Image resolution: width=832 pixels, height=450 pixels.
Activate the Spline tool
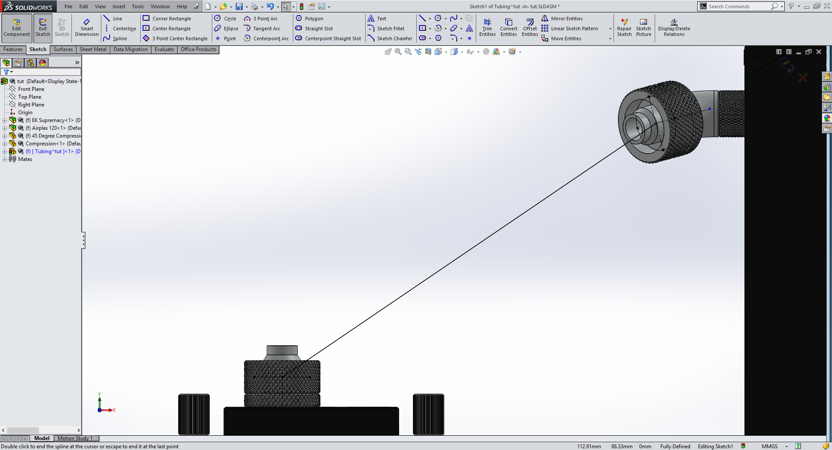point(115,39)
